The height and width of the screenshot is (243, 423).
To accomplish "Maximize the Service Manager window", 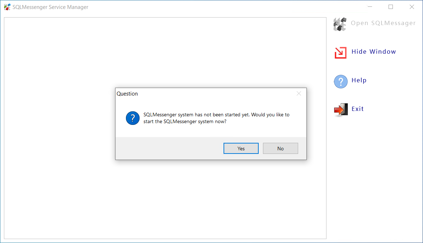I will click(x=391, y=7).
